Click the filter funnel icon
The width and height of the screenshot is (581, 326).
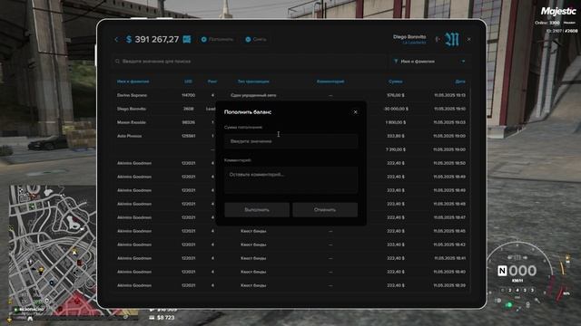click(x=396, y=62)
